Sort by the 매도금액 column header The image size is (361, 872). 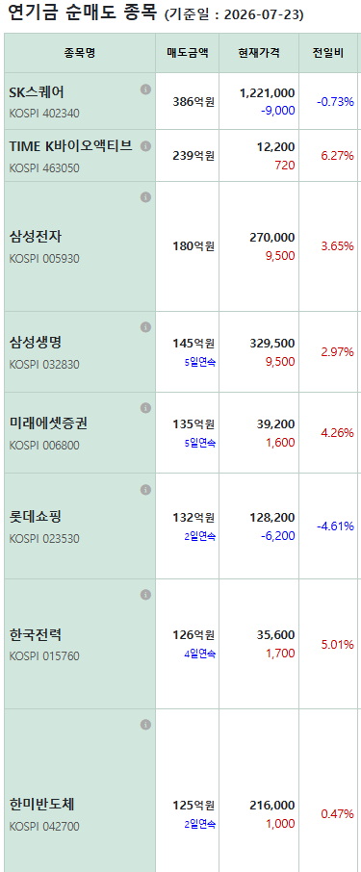(x=188, y=53)
